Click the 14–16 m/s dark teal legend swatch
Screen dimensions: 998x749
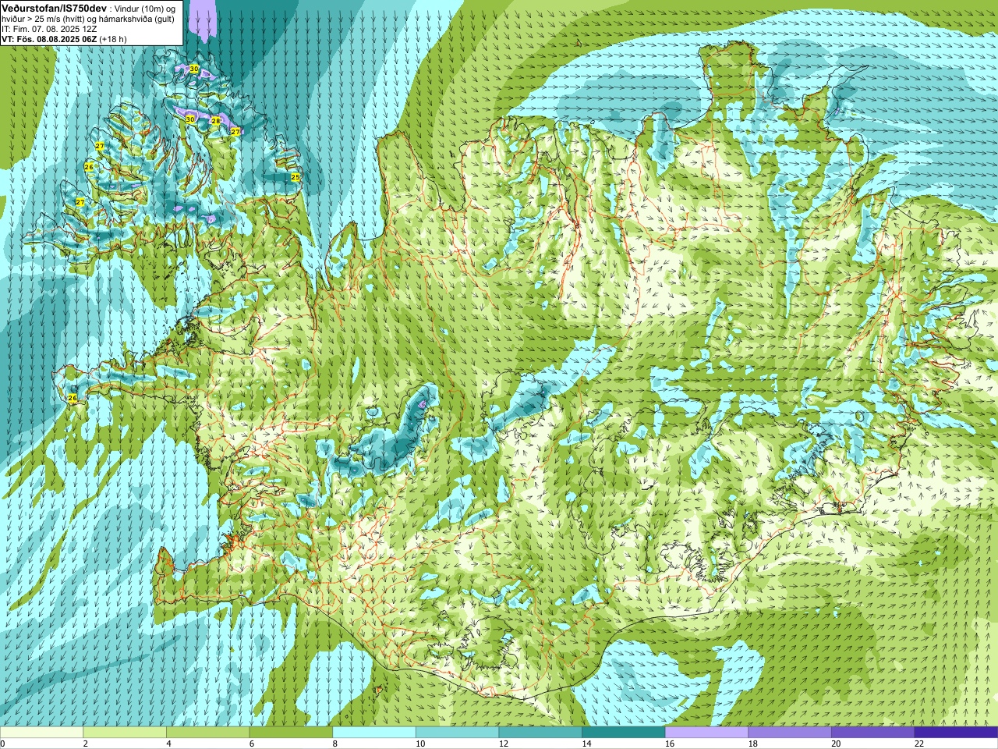624,733
